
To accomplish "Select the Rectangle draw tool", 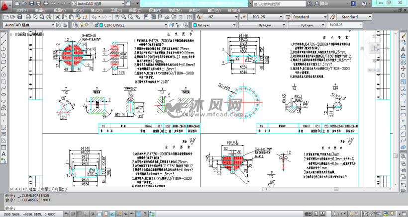I will tap(3, 62).
